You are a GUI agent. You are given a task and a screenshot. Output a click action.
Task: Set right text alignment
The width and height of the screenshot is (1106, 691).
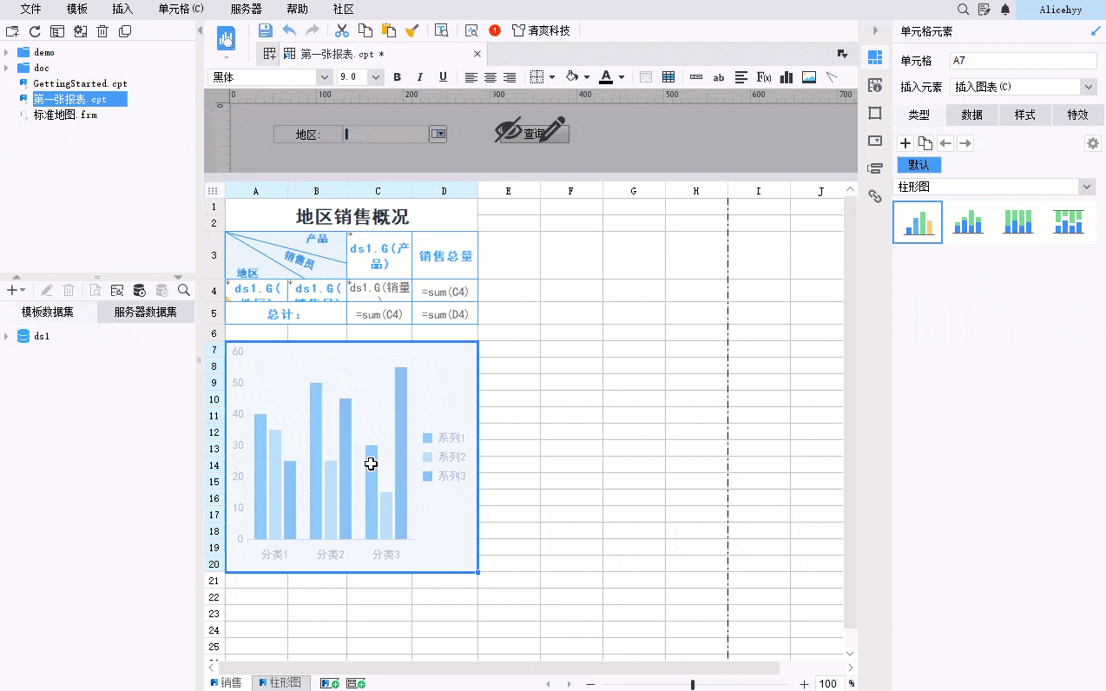tap(510, 77)
